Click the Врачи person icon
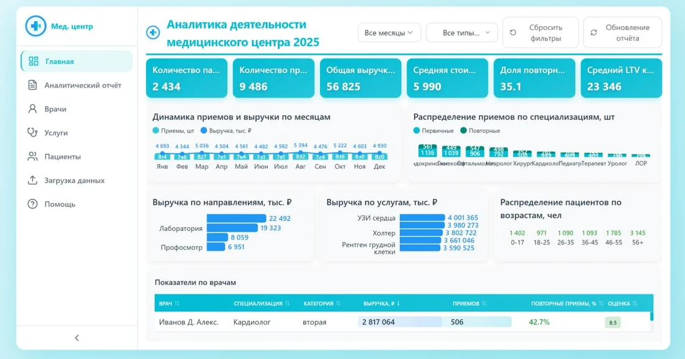 click(32, 109)
